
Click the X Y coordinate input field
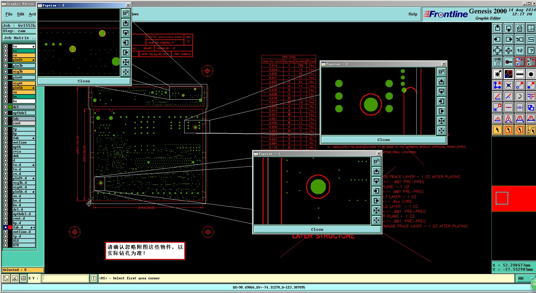(x=65, y=278)
